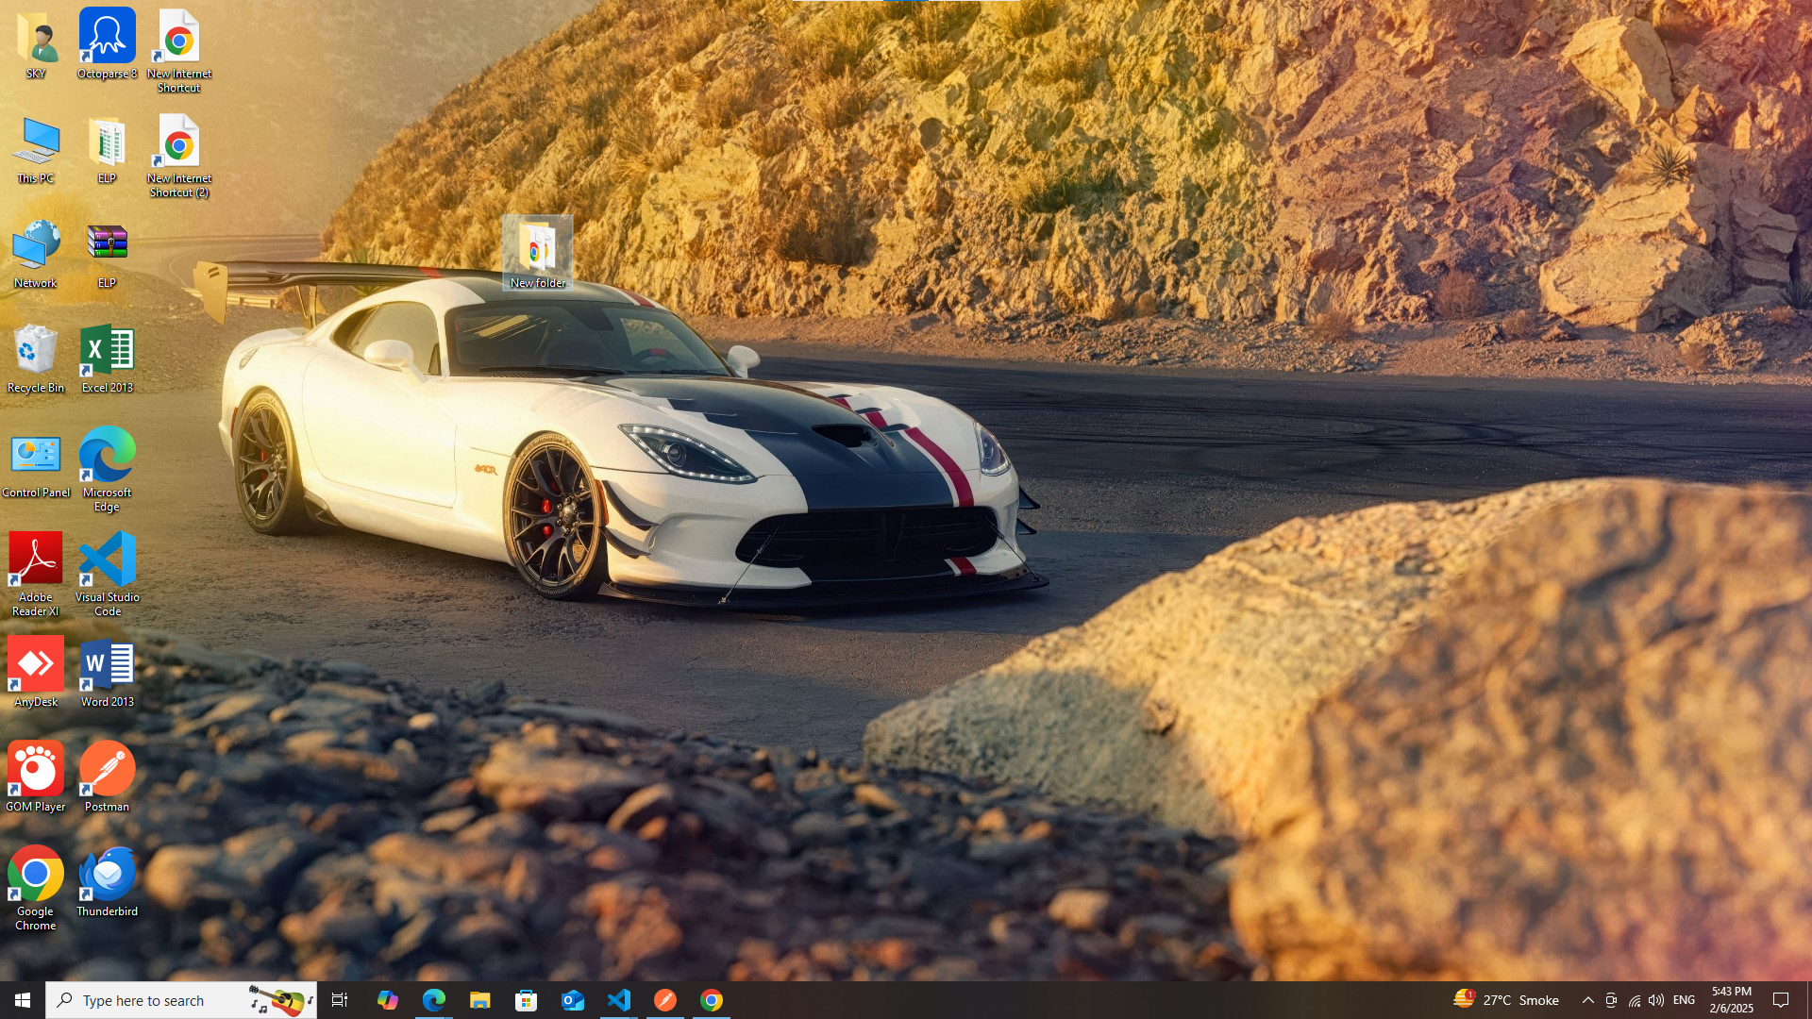
Task: Open Microsoft Store from the taskbar
Action: (526, 1000)
